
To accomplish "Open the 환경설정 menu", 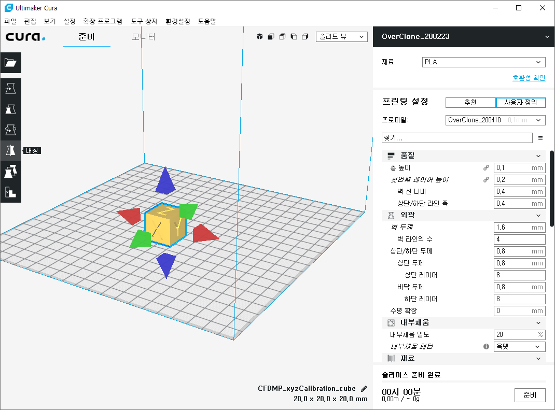I will click(x=178, y=21).
